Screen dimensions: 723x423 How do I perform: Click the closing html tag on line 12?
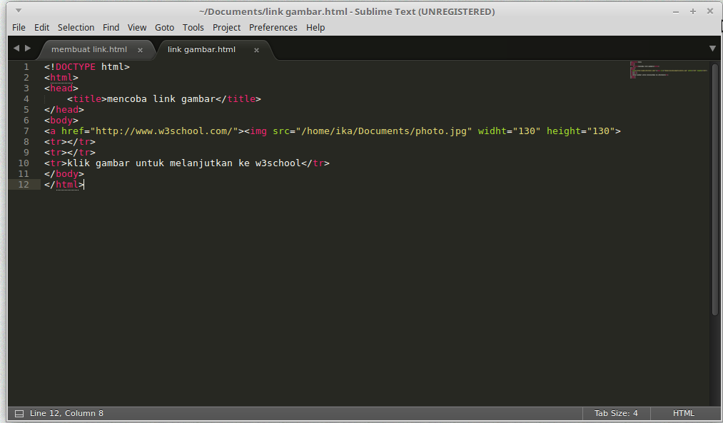(64, 184)
